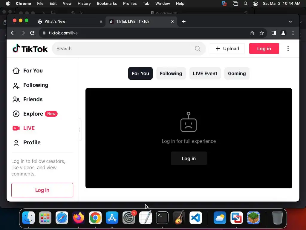Click the TikTok logo

[30, 49]
